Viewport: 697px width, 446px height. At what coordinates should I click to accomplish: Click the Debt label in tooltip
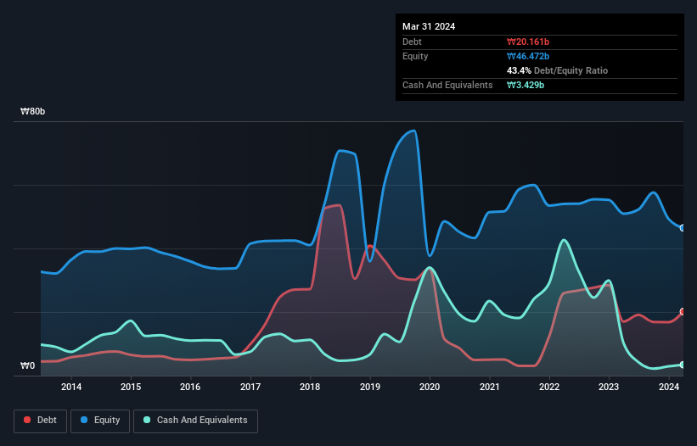click(x=412, y=42)
